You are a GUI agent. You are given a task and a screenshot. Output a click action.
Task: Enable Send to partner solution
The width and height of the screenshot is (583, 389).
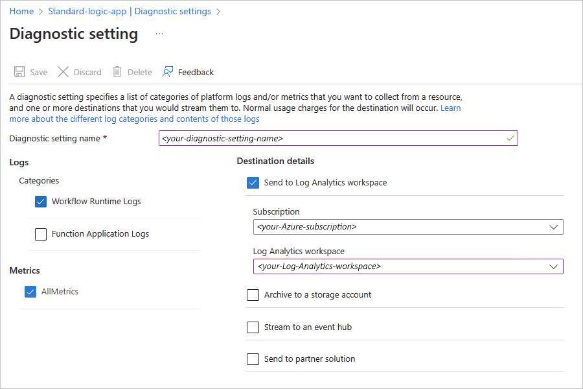pyautogui.click(x=253, y=359)
